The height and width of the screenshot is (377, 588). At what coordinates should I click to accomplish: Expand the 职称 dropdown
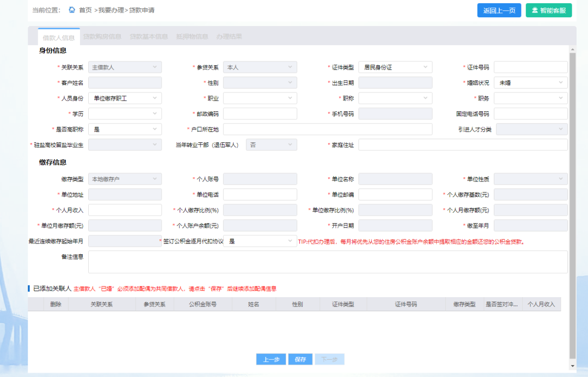point(395,98)
